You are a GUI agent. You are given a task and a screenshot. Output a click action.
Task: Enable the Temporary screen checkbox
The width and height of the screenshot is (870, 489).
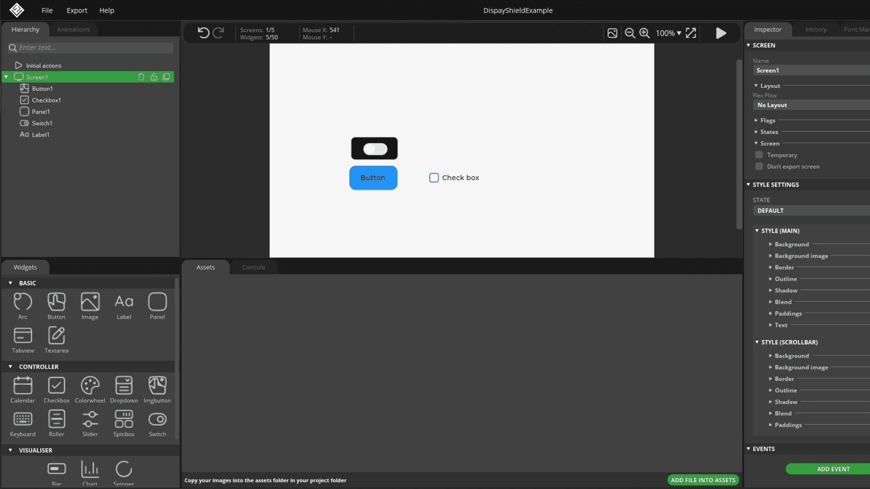click(759, 155)
